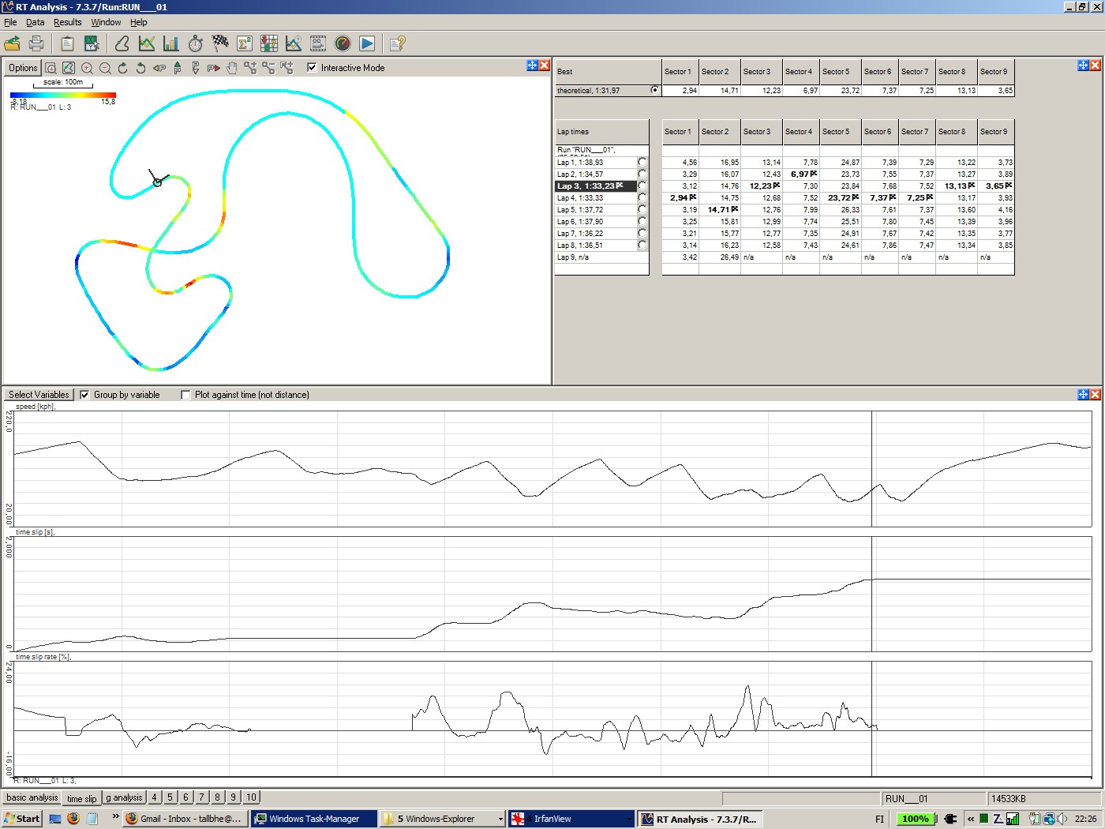Viewport: 1105px width, 829px height.
Task: Open Gmail Inbox taskbar button
Action: click(x=185, y=819)
